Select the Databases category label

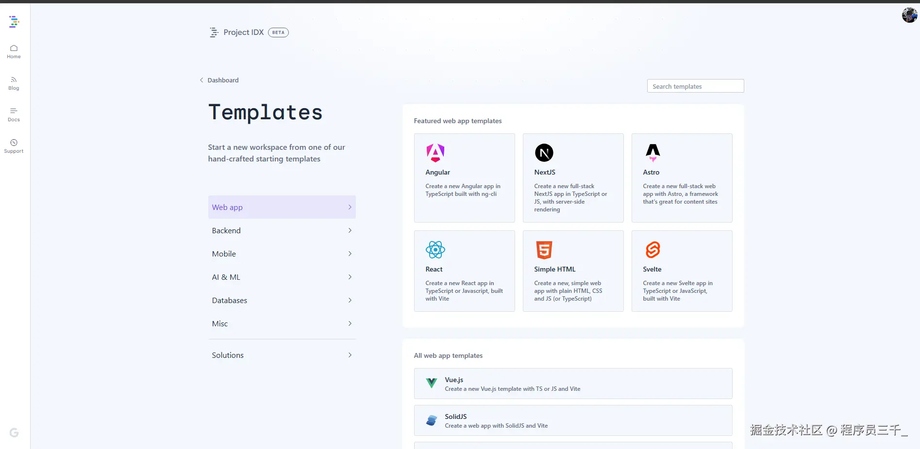click(x=230, y=300)
